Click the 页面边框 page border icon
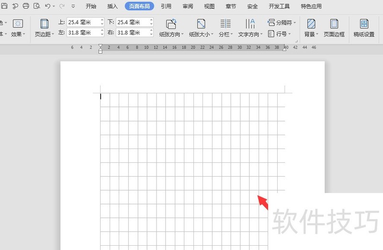This screenshot has width=383, height=250. click(x=334, y=24)
